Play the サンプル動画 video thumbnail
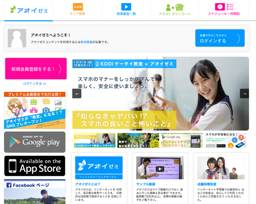The height and width of the screenshot is (204, 256). pos(160,168)
